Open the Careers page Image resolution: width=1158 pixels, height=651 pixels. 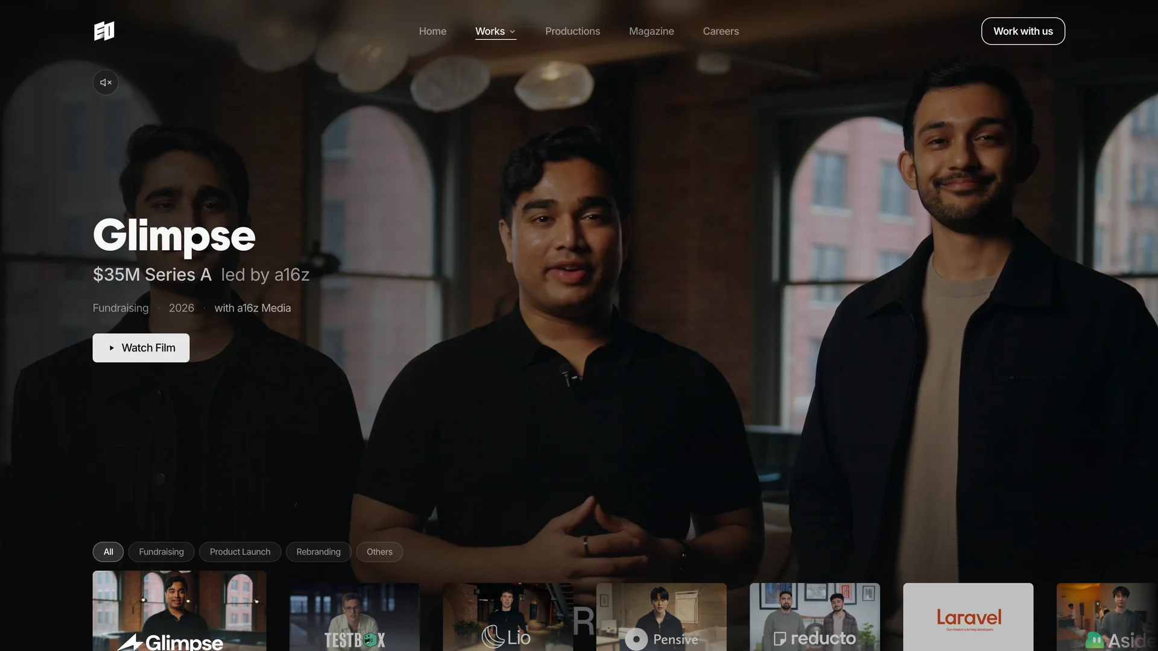[x=721, y=31]
